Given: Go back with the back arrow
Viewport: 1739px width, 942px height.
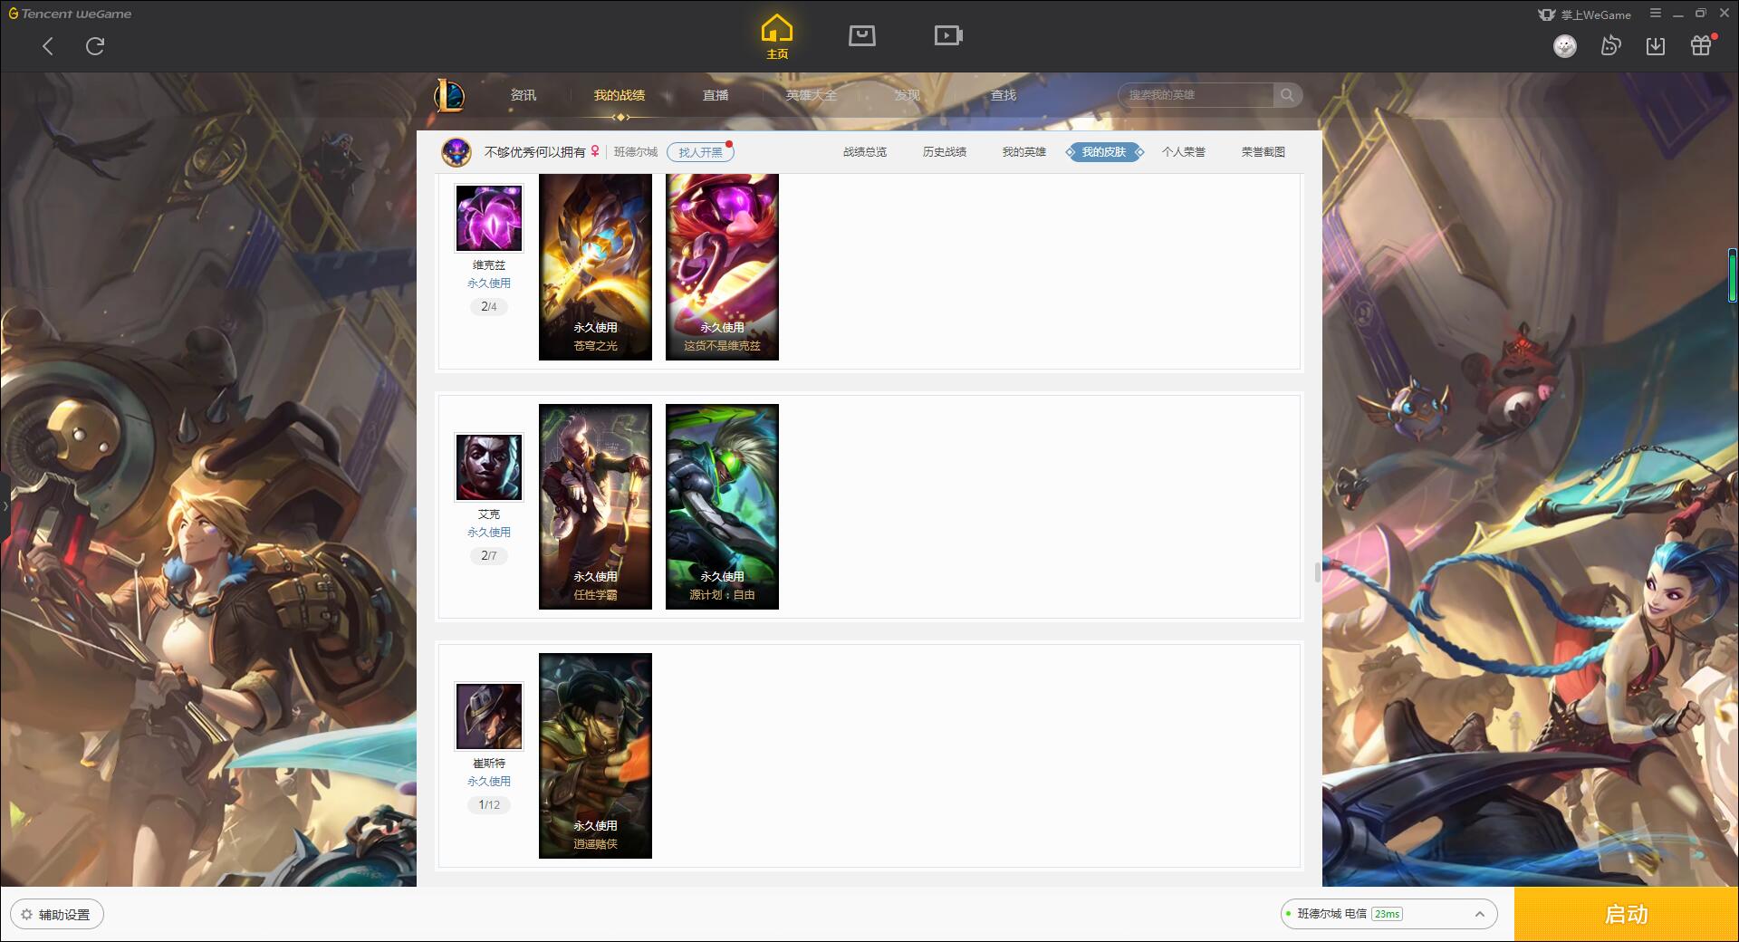Looking at the screenshot, I should (48, 46).
